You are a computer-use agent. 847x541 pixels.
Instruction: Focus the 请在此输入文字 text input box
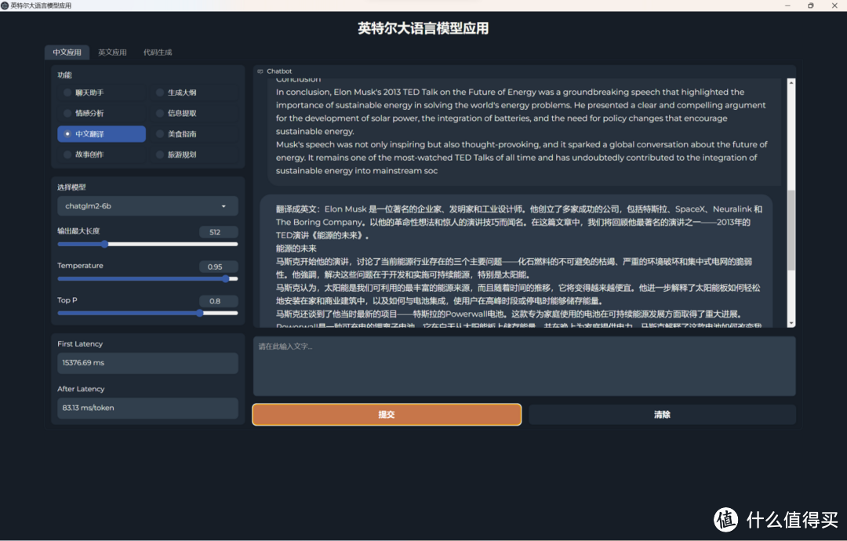524,366
